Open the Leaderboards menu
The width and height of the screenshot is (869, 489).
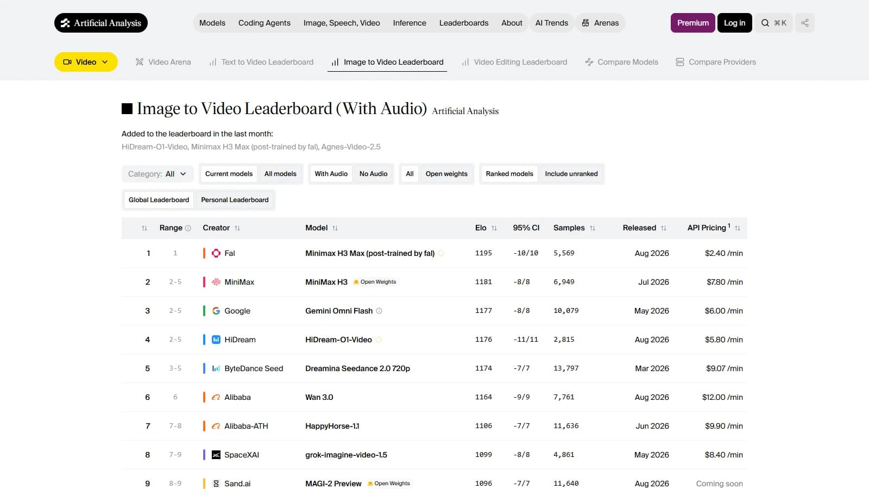point(464,23)
